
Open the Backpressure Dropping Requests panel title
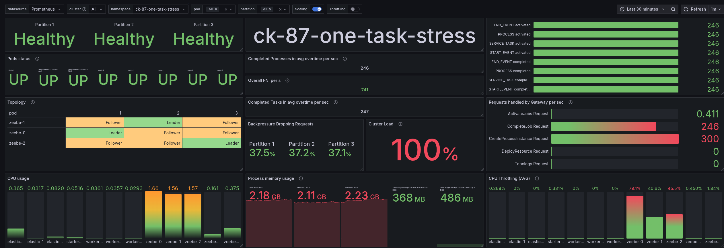point(281,124)
